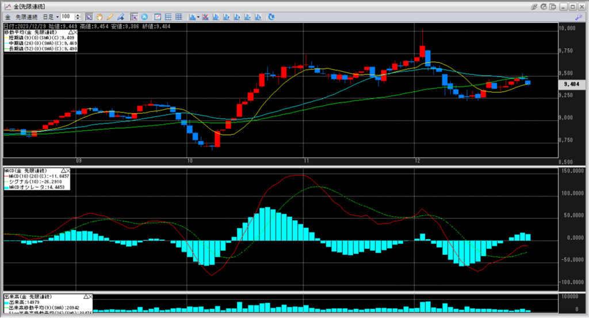Expand the chart type dropdown arrow
This screenshot has height=318, width=589.
pyautogui.click(x=198, y=17)
